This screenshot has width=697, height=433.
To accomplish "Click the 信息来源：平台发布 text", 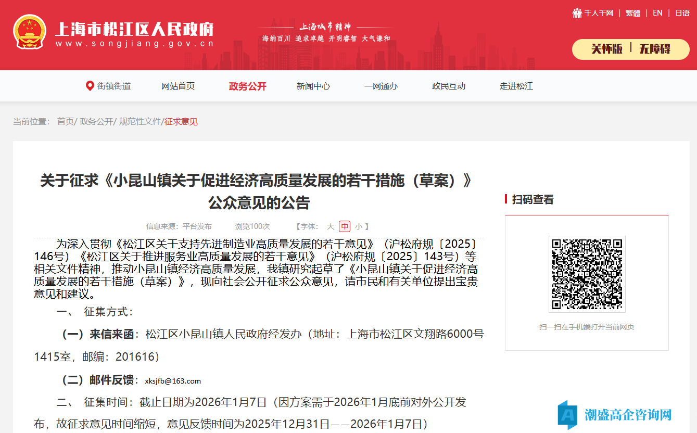I will [179, 226].
